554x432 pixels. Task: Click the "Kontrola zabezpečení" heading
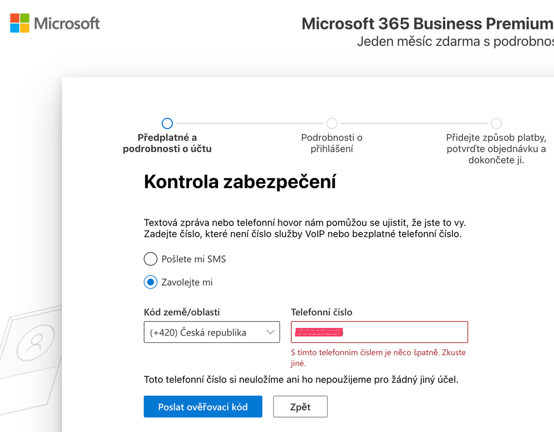[240, 182]
